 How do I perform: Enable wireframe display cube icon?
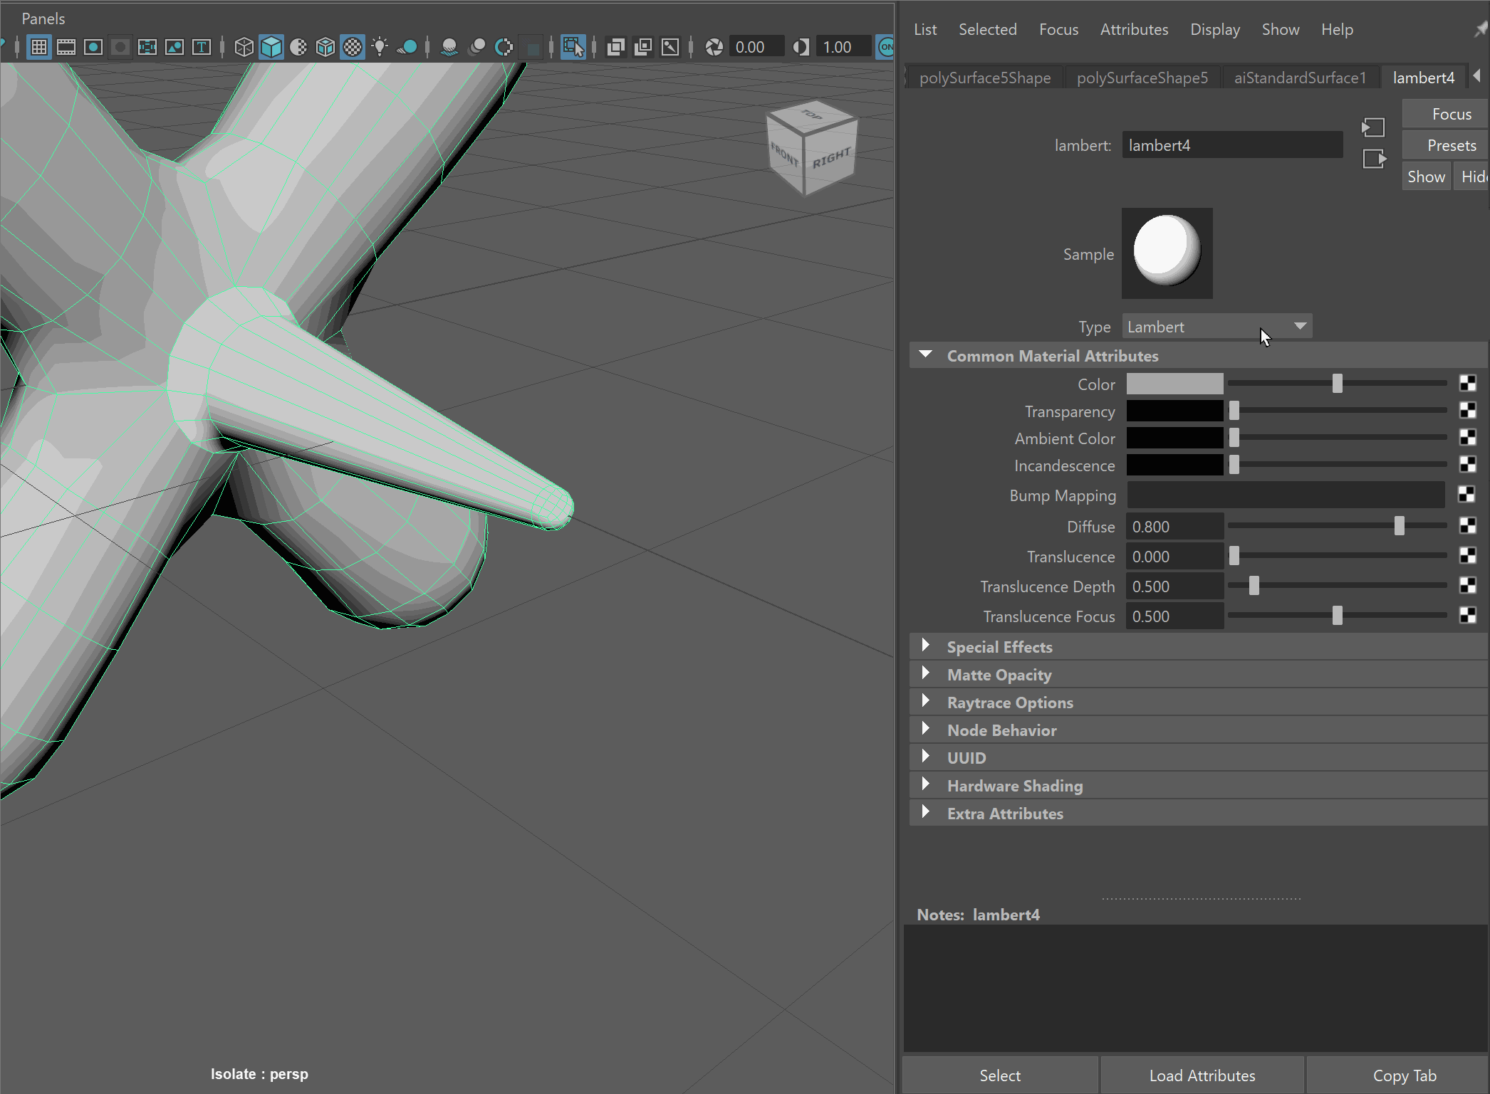point(244,47)
